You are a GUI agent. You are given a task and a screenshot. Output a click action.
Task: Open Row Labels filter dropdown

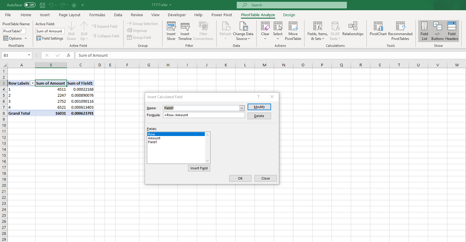(x=32, y=83)
